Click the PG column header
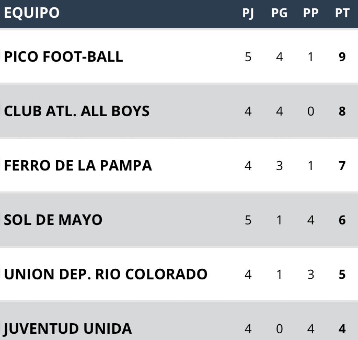The height and width of the screenshot is (340, 358). click(279, 13)
